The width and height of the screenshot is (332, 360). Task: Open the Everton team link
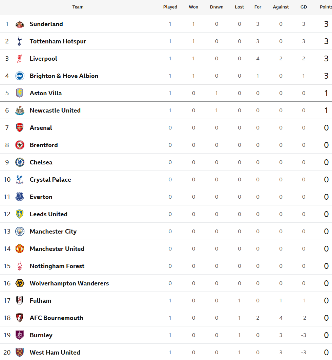coord(41,197)
